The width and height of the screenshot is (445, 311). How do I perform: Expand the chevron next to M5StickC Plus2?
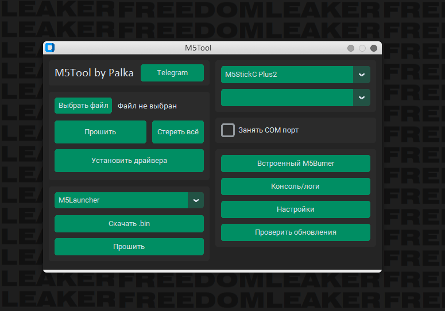362,75
